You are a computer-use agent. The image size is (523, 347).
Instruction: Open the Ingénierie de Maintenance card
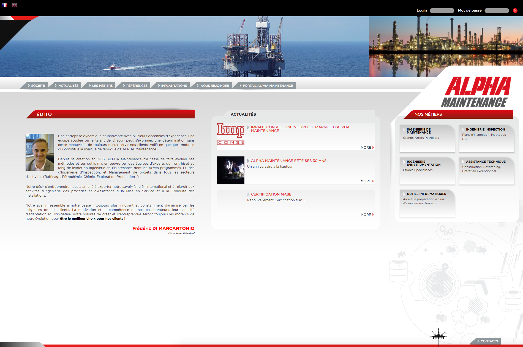[427, 139]
